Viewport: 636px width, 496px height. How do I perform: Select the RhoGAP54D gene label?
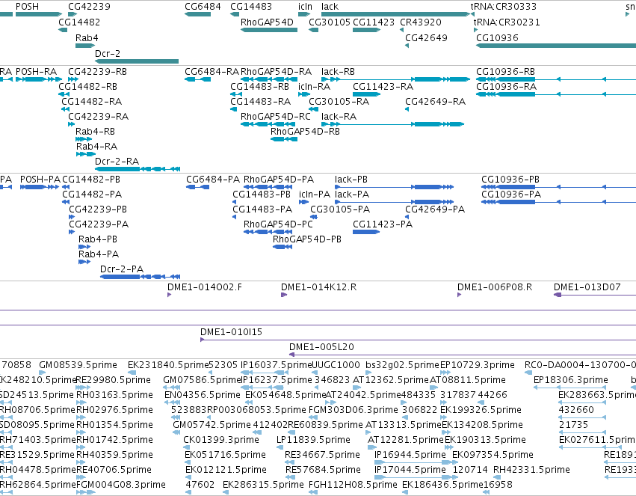pyautogui.click(x=267, y=22)
